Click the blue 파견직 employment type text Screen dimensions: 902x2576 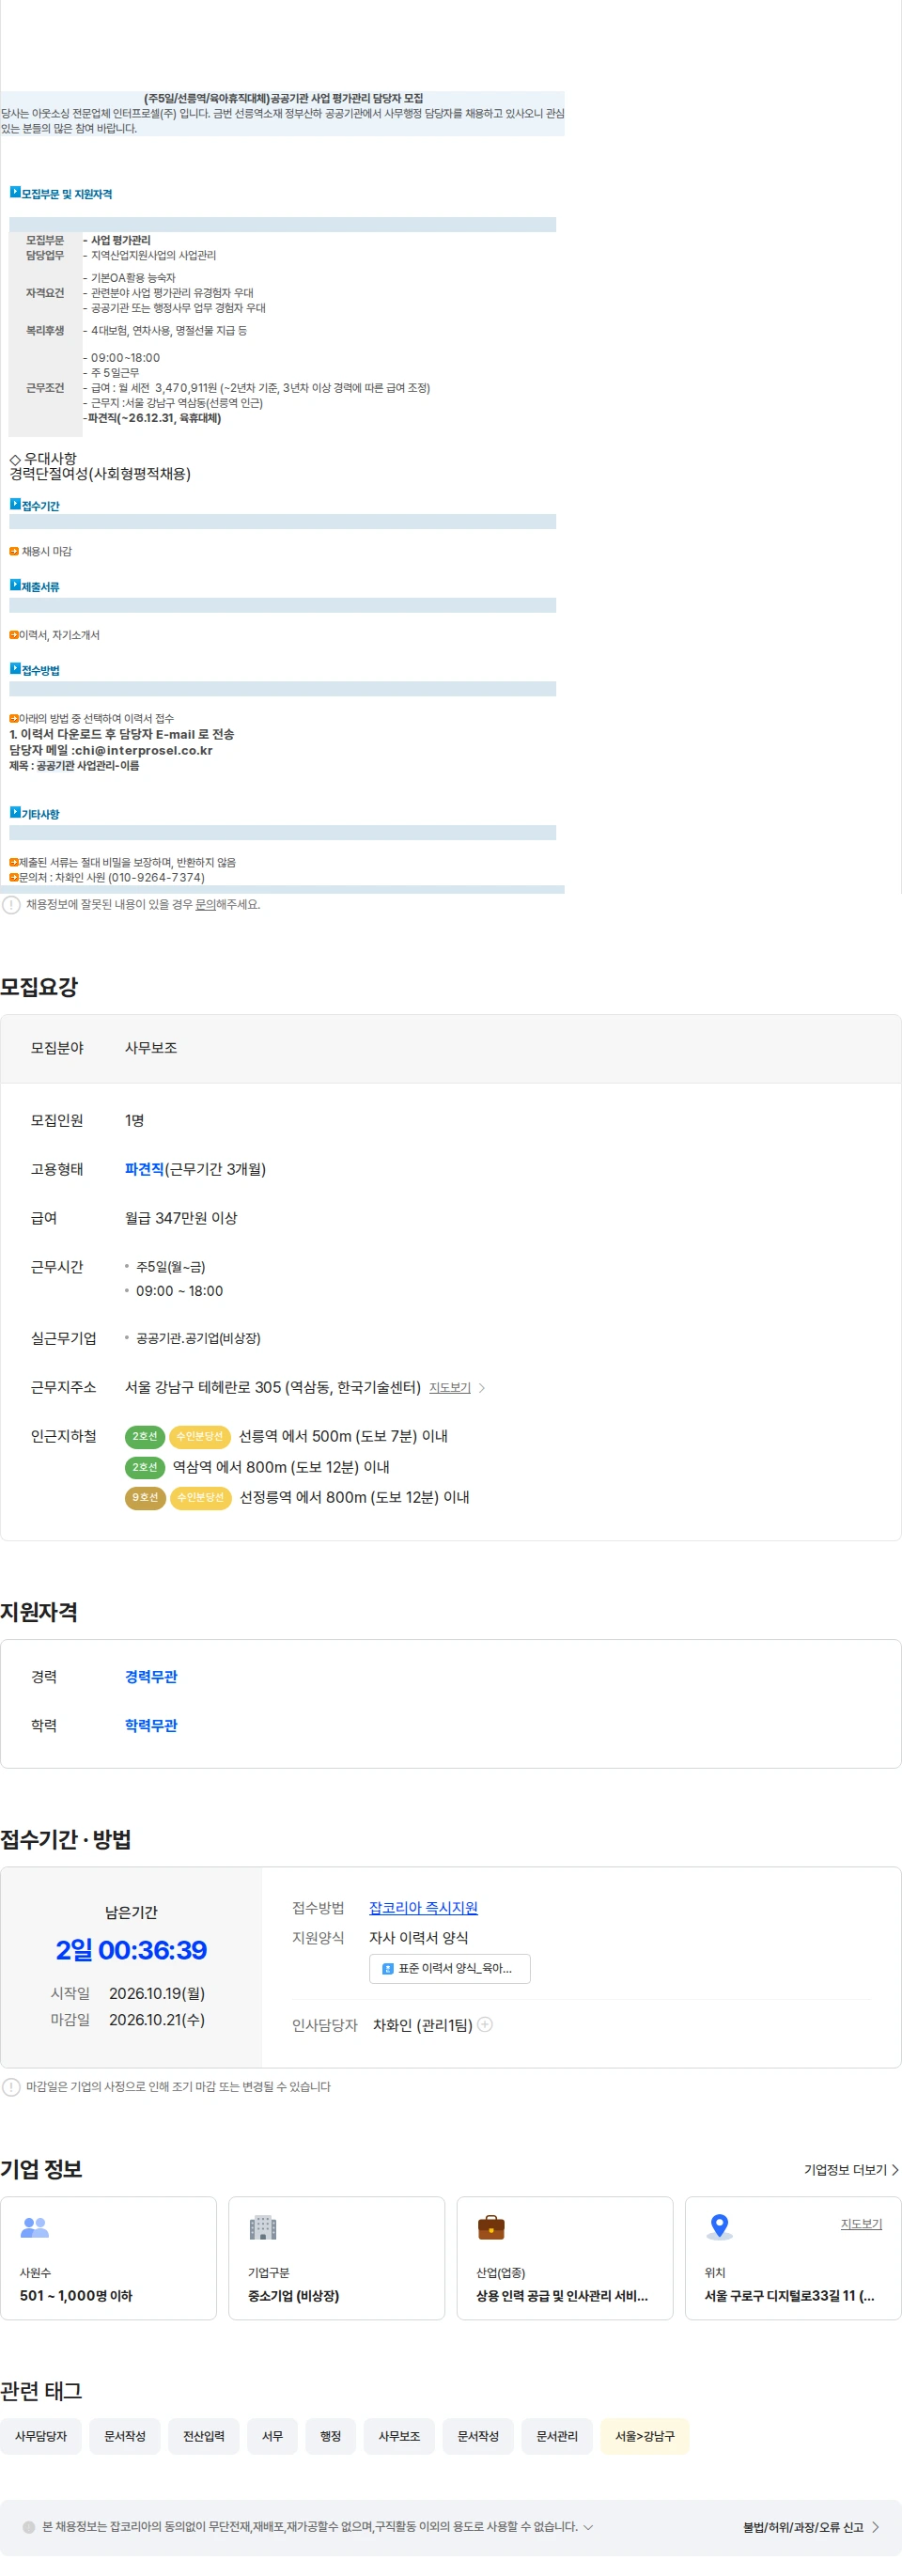(x=144, y=1170)
